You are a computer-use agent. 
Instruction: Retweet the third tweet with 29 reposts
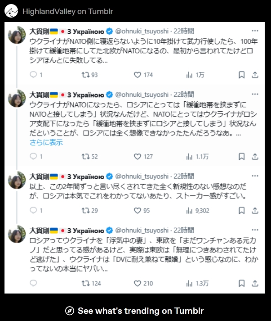[84, 210]
